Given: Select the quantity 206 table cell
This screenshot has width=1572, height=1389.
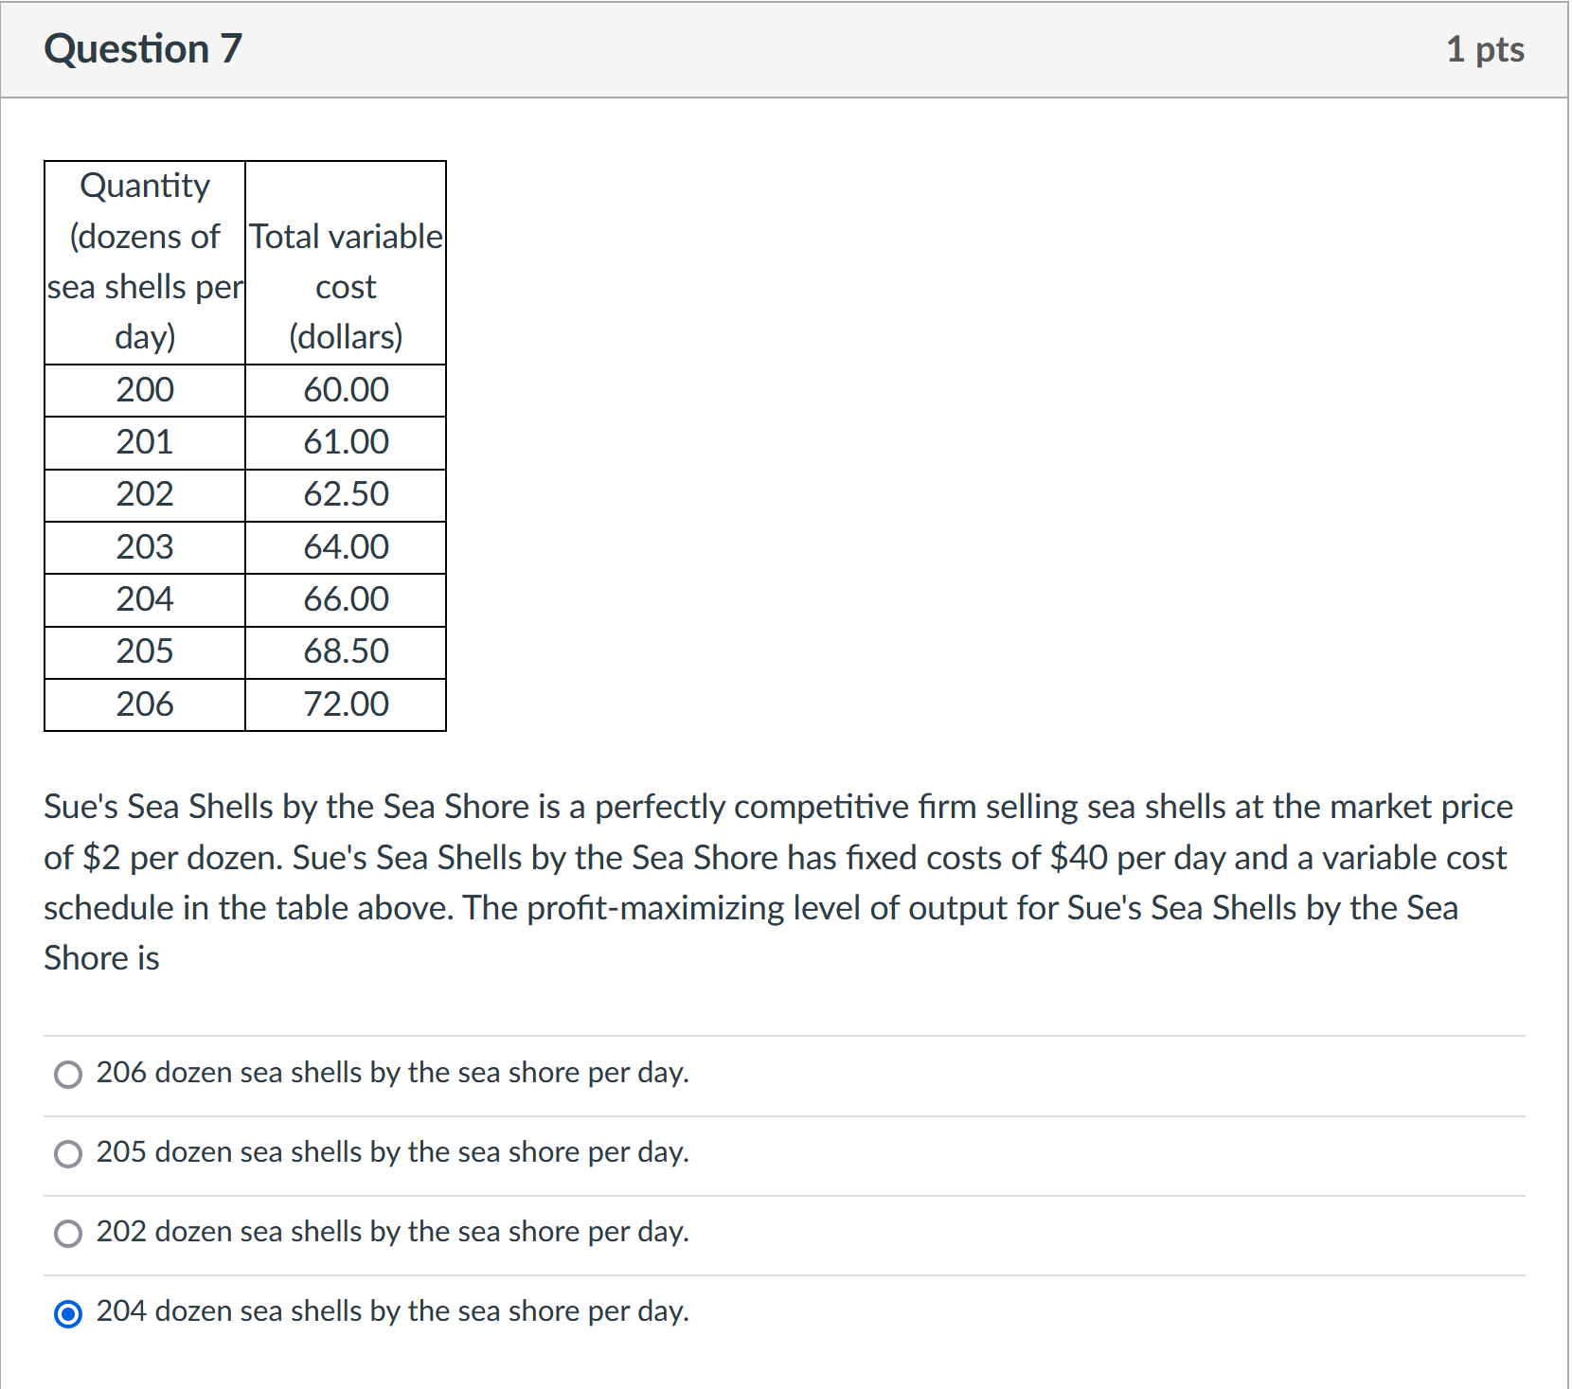Looking at the screenshot, I should click(144, 703).
